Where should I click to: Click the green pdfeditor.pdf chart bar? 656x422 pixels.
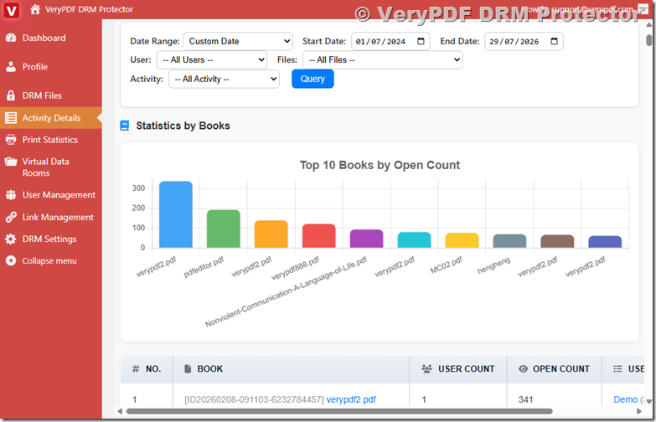(224, 229)
